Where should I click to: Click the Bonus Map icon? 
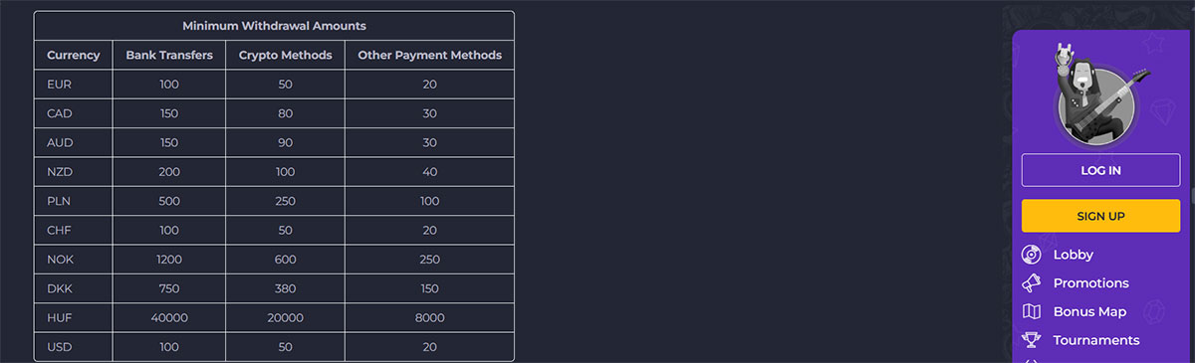[1033, 311]
